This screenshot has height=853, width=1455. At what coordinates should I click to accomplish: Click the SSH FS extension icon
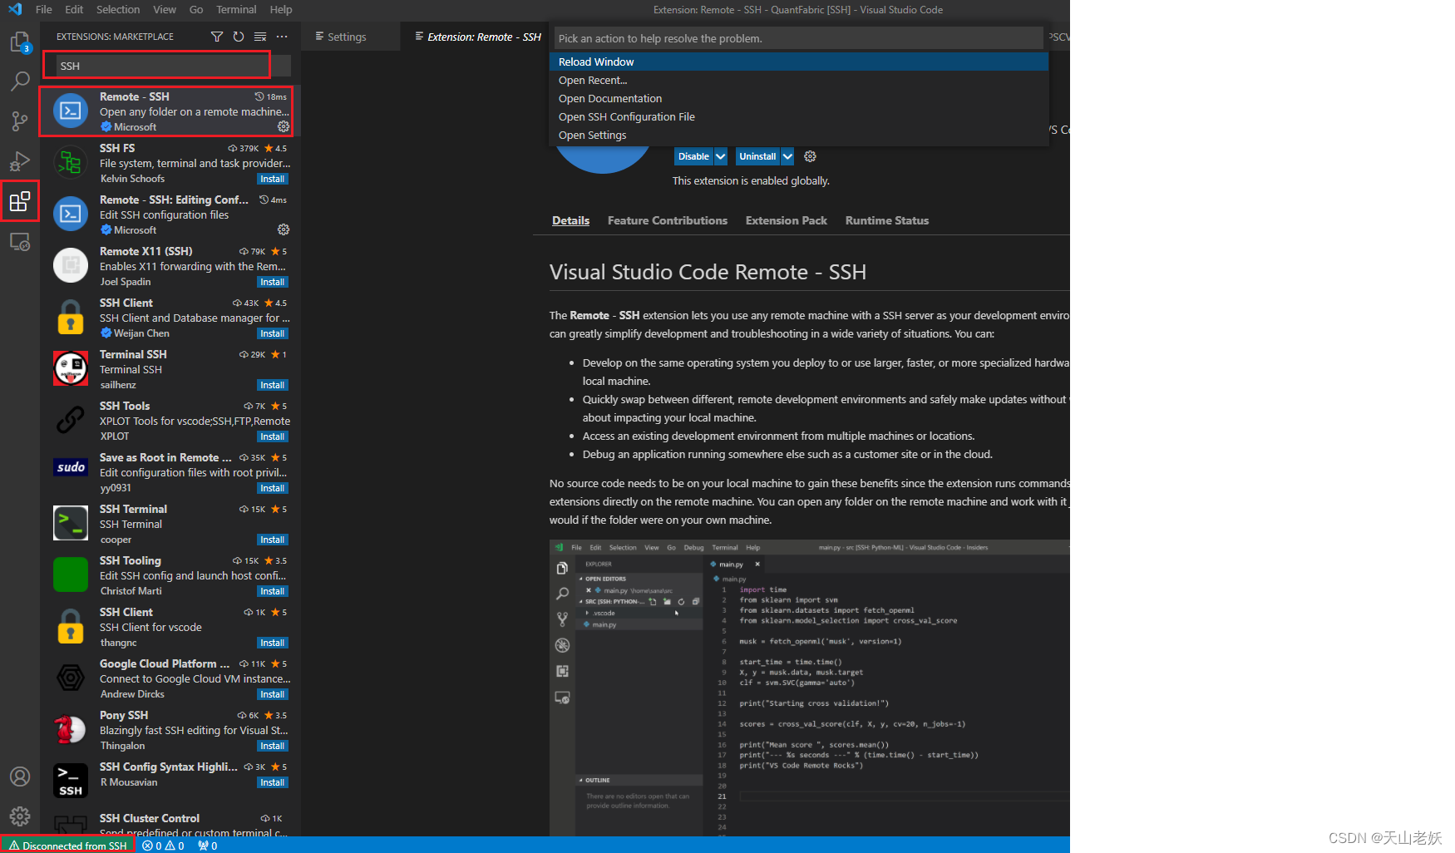pos(71,163)
